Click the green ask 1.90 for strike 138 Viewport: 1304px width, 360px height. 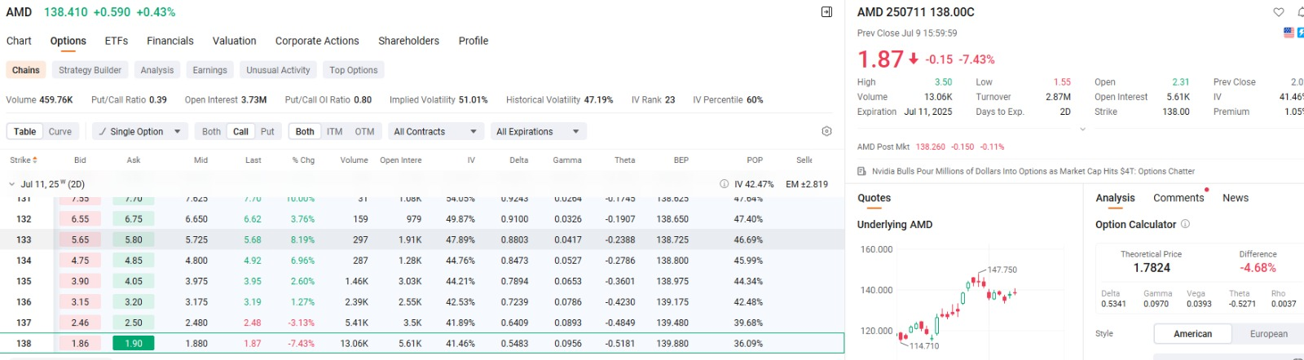click(134, 344)
